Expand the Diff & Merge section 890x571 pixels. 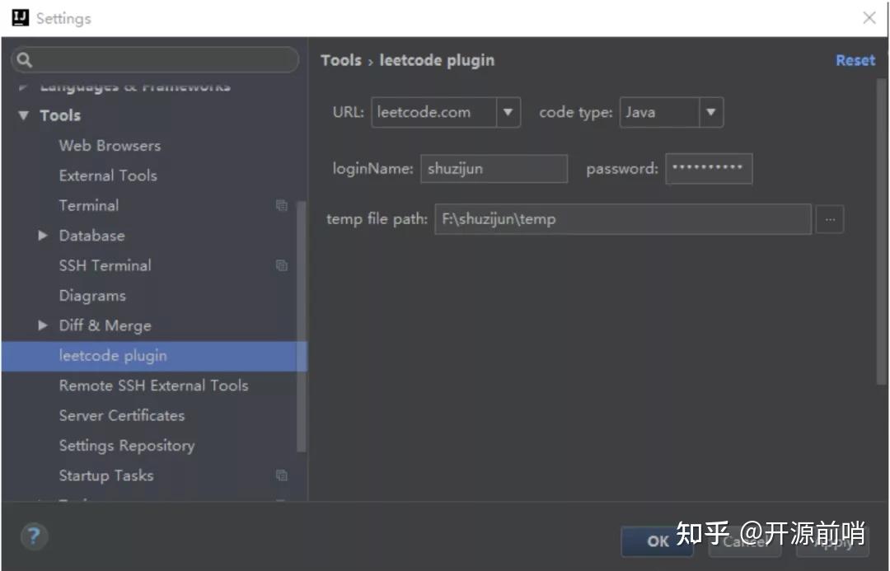(x=43, y=325)
